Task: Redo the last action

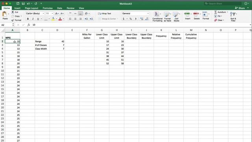Action: (x=36, y=4)
